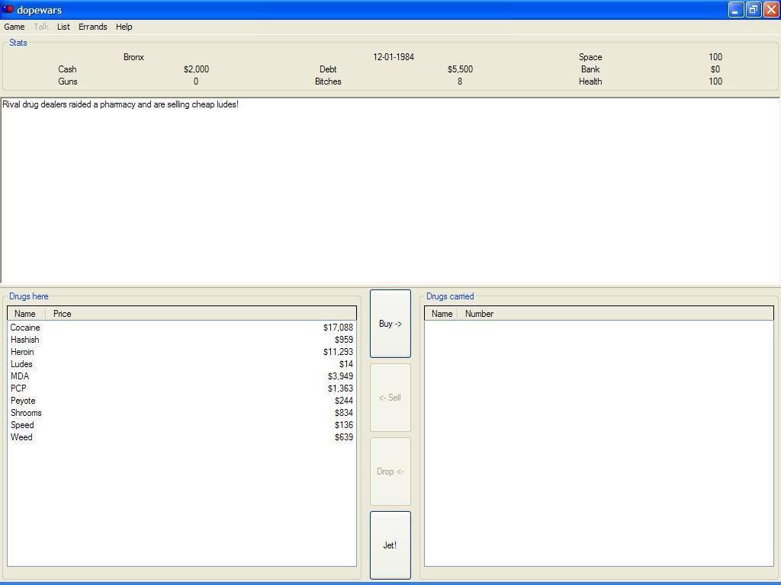
Task: Select Cocaine in the Drugs here list
Action: (25, 328)
